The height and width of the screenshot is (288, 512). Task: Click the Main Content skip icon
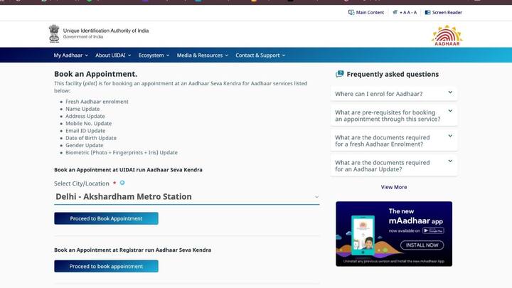coord(351,12)
